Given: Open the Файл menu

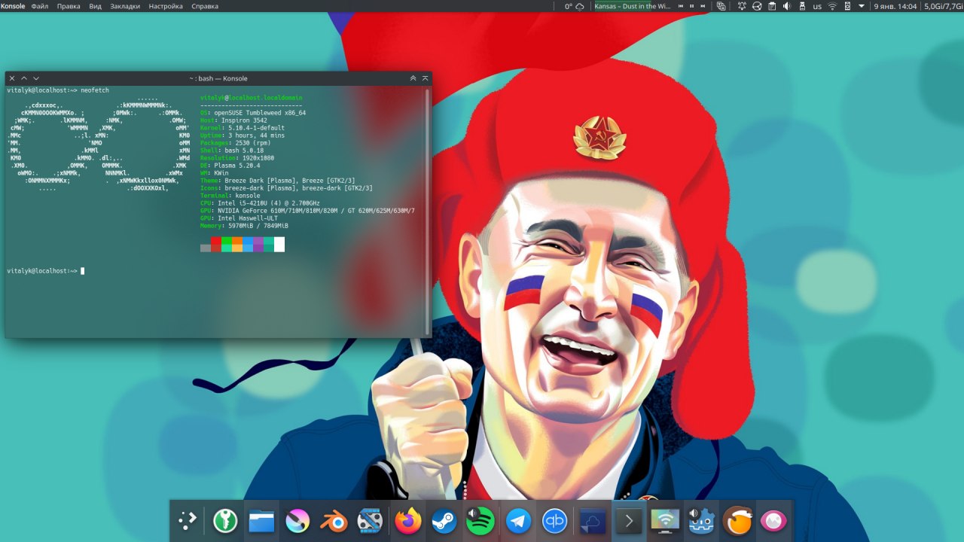Looking at the screenshot, I should click(x=39, y=6).
